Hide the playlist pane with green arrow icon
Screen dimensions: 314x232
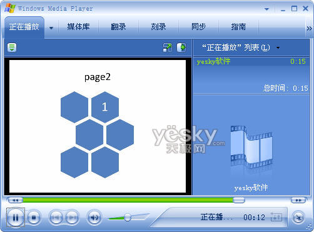[x=181, y=48]
